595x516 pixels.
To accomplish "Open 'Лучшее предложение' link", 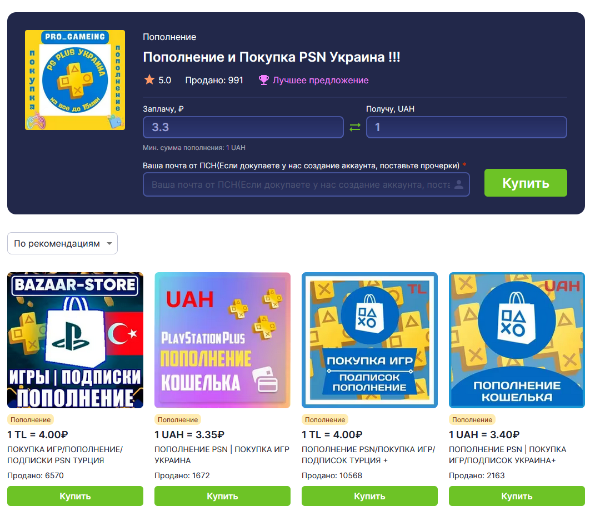I will click(320, 80).
